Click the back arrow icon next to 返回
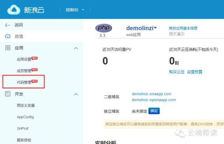Viewport: 224px width, 144px height. tap(7, 25)
